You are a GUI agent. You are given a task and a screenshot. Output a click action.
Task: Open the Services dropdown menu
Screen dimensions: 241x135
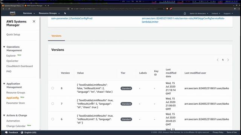point(29,13)
